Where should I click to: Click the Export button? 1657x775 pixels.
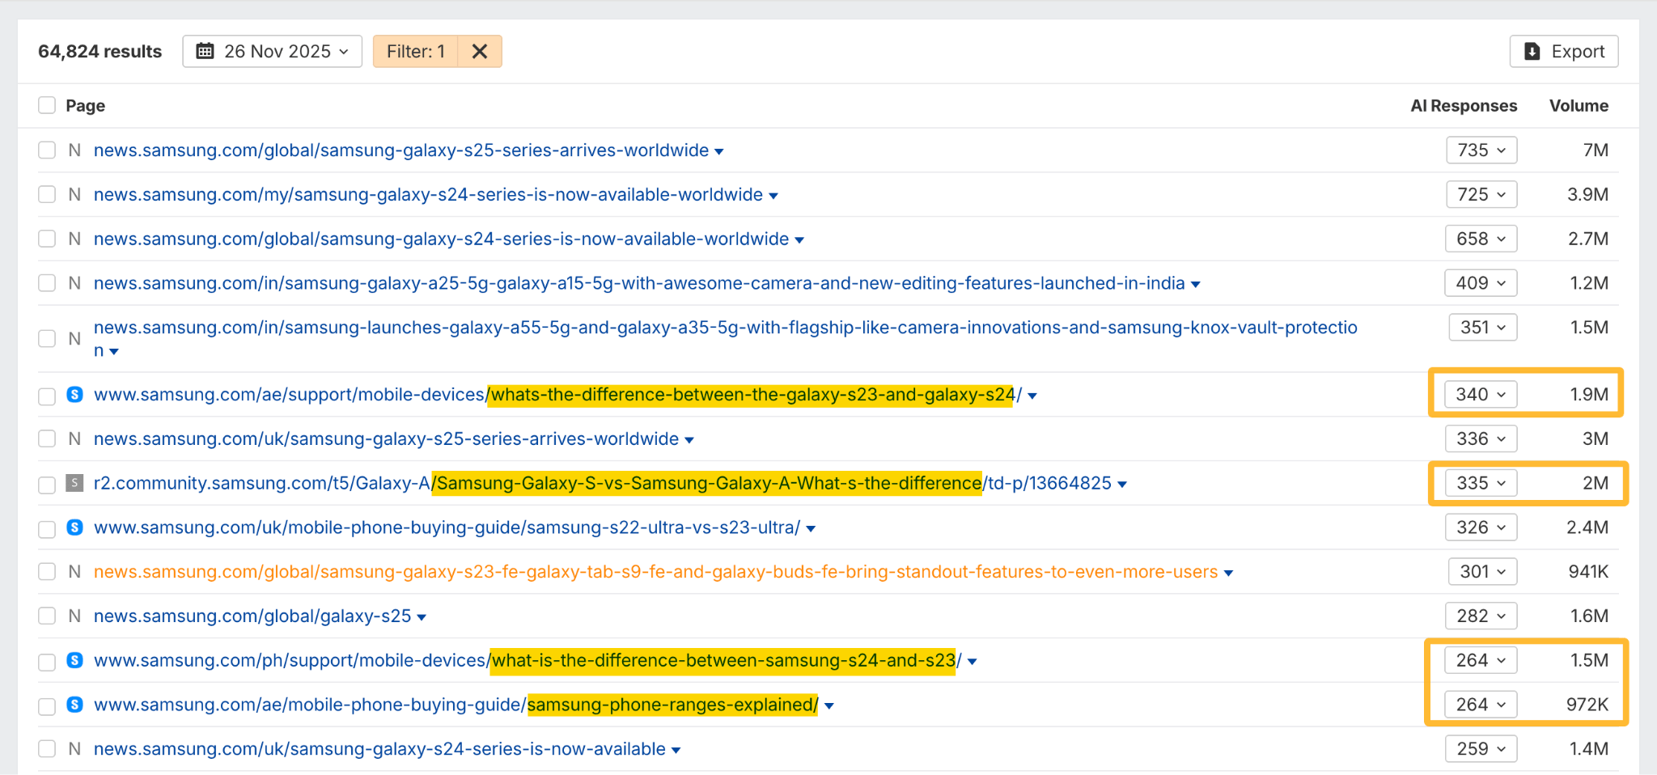pos(1564,50)
